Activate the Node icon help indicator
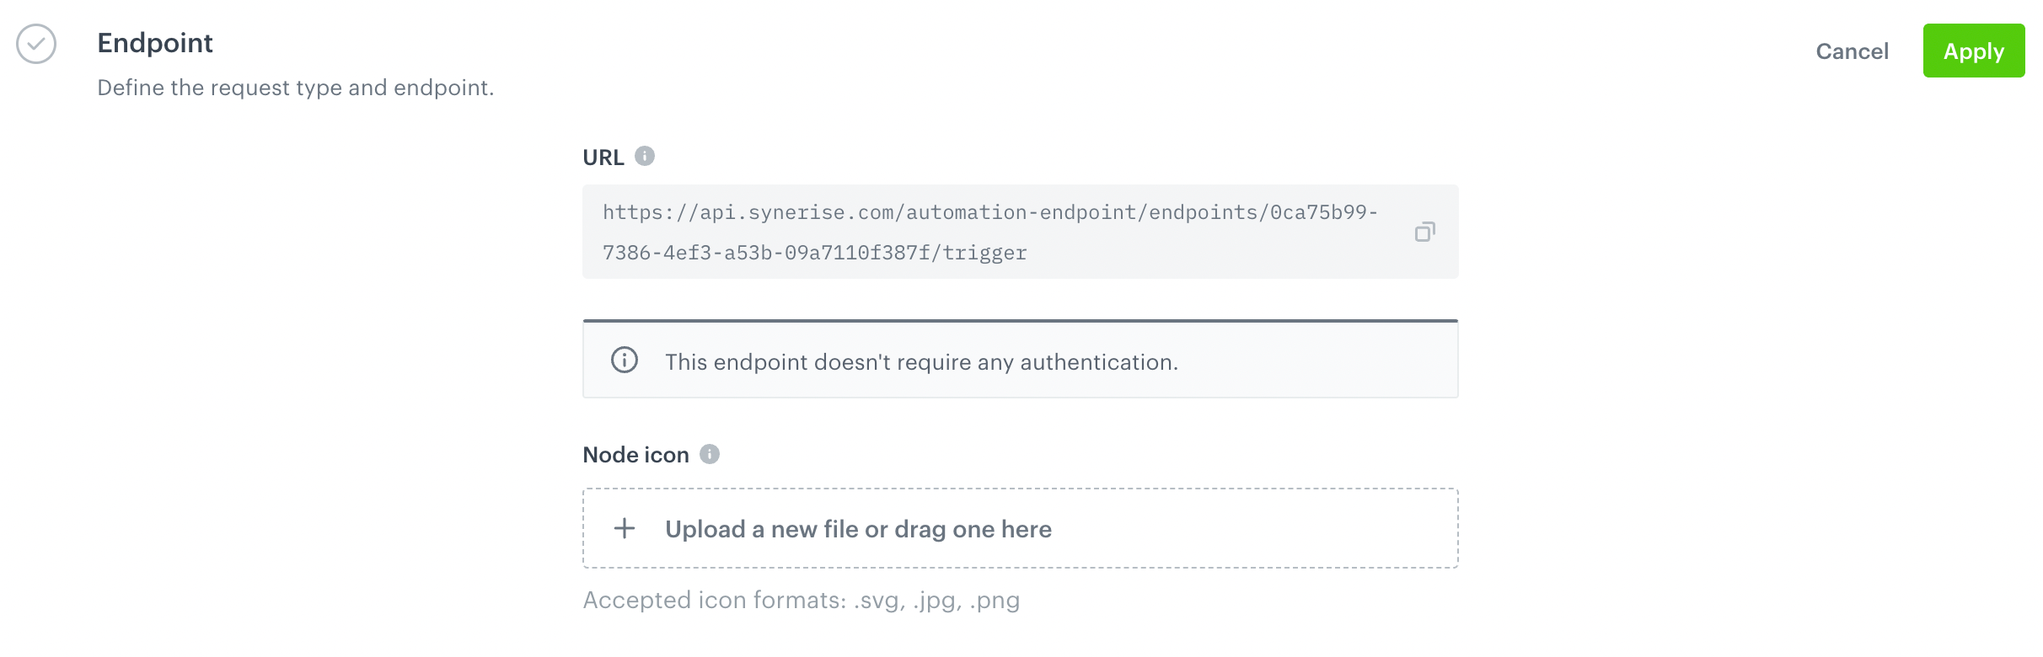2043x657 pixels. click(710, 454)
